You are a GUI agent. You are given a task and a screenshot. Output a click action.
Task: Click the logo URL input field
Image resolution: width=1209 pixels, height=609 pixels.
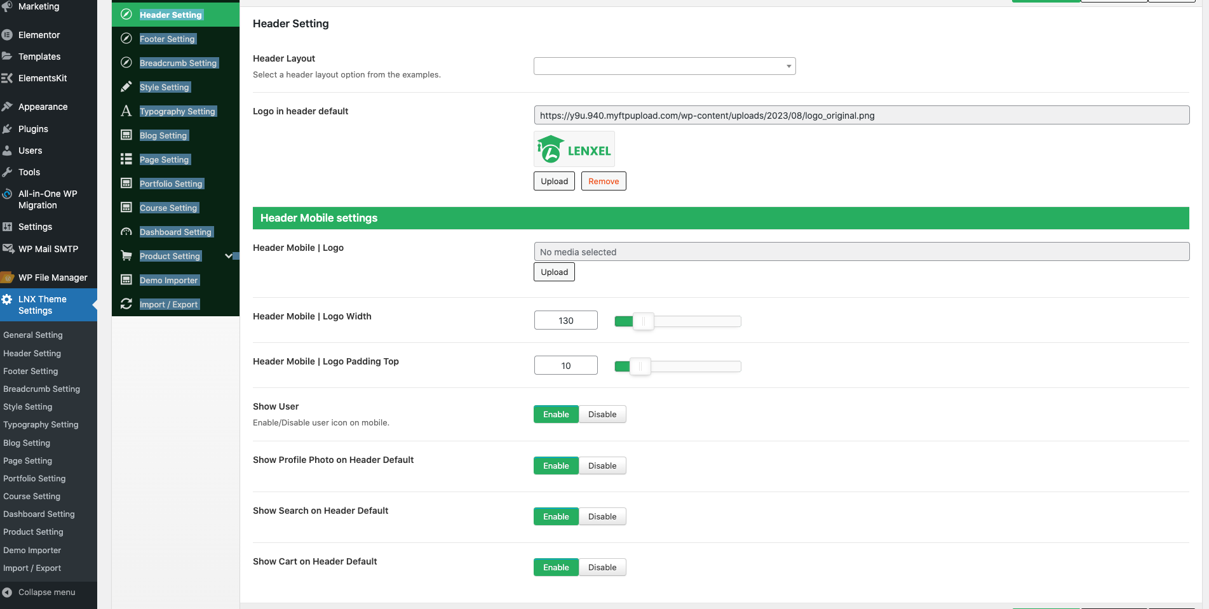click(x=861, y=115)
